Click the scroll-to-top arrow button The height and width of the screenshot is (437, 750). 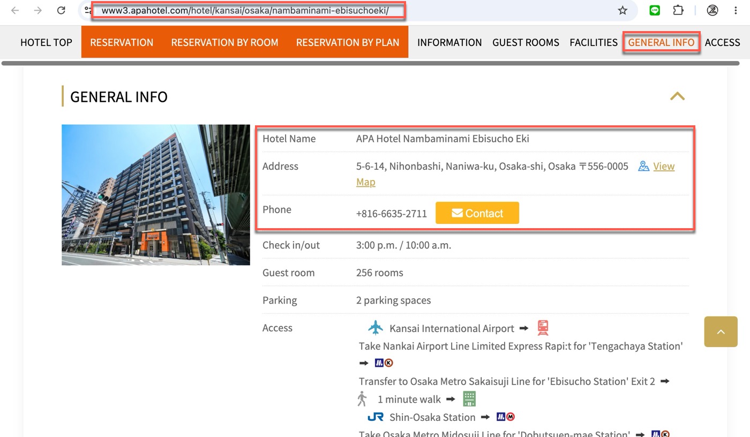[x=721, y=331]
